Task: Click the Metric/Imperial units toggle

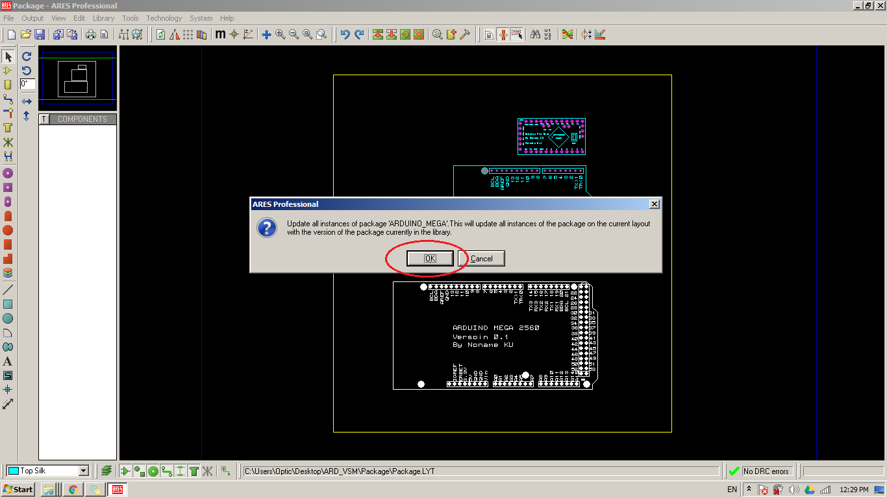Action: tap(220, 34)
